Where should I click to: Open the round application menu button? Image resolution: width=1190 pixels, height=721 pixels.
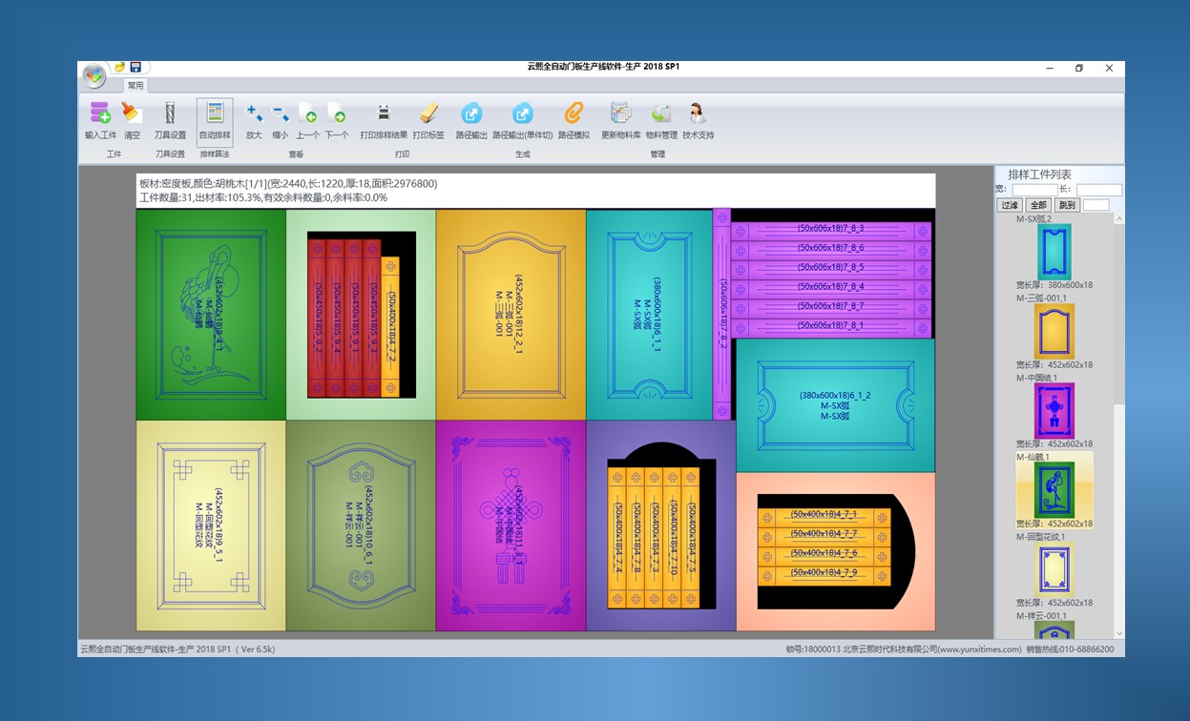click(x=94, y=75)
